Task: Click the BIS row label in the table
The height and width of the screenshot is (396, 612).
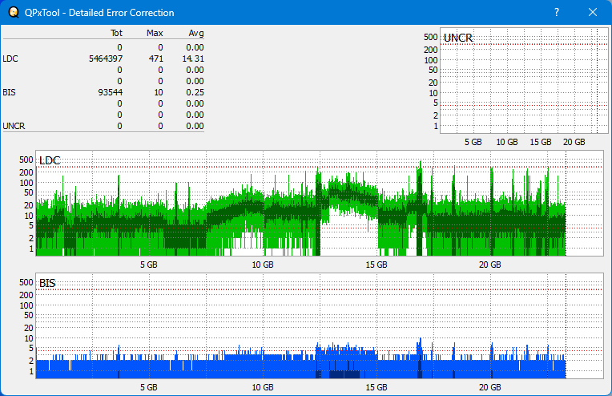Action: pyautogui.click(x=9, y=92)
